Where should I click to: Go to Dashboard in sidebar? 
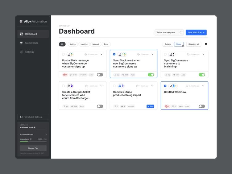(x=33, y=34)
